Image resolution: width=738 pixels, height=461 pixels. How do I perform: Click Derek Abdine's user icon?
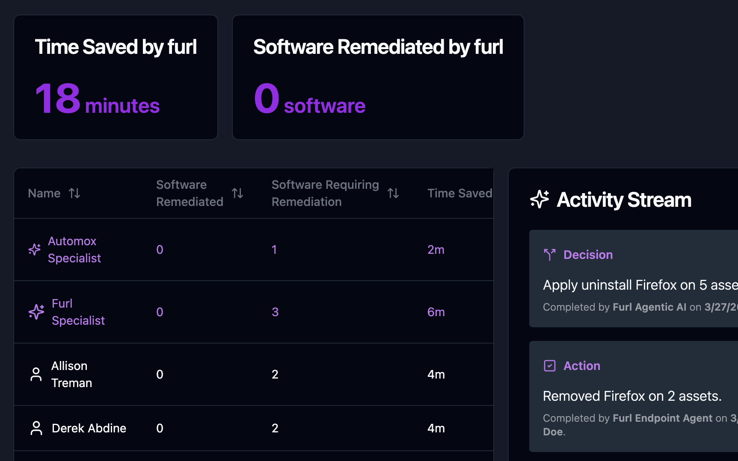tap(36, 428)
